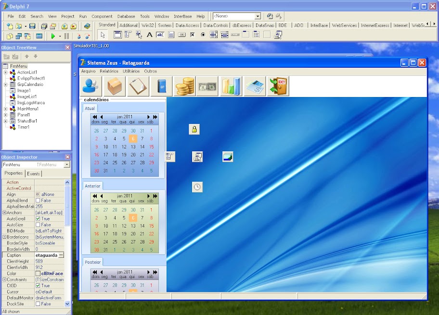
Task: Click the Open file folder icon in toolbar
Action: [19, 26]
